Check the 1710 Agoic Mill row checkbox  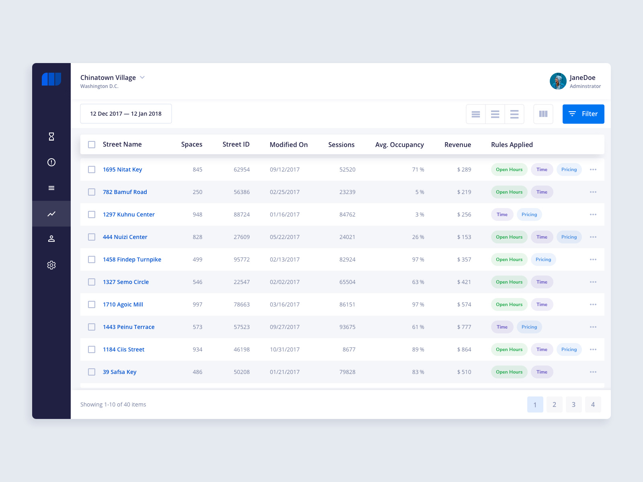[x=92, y=304]
